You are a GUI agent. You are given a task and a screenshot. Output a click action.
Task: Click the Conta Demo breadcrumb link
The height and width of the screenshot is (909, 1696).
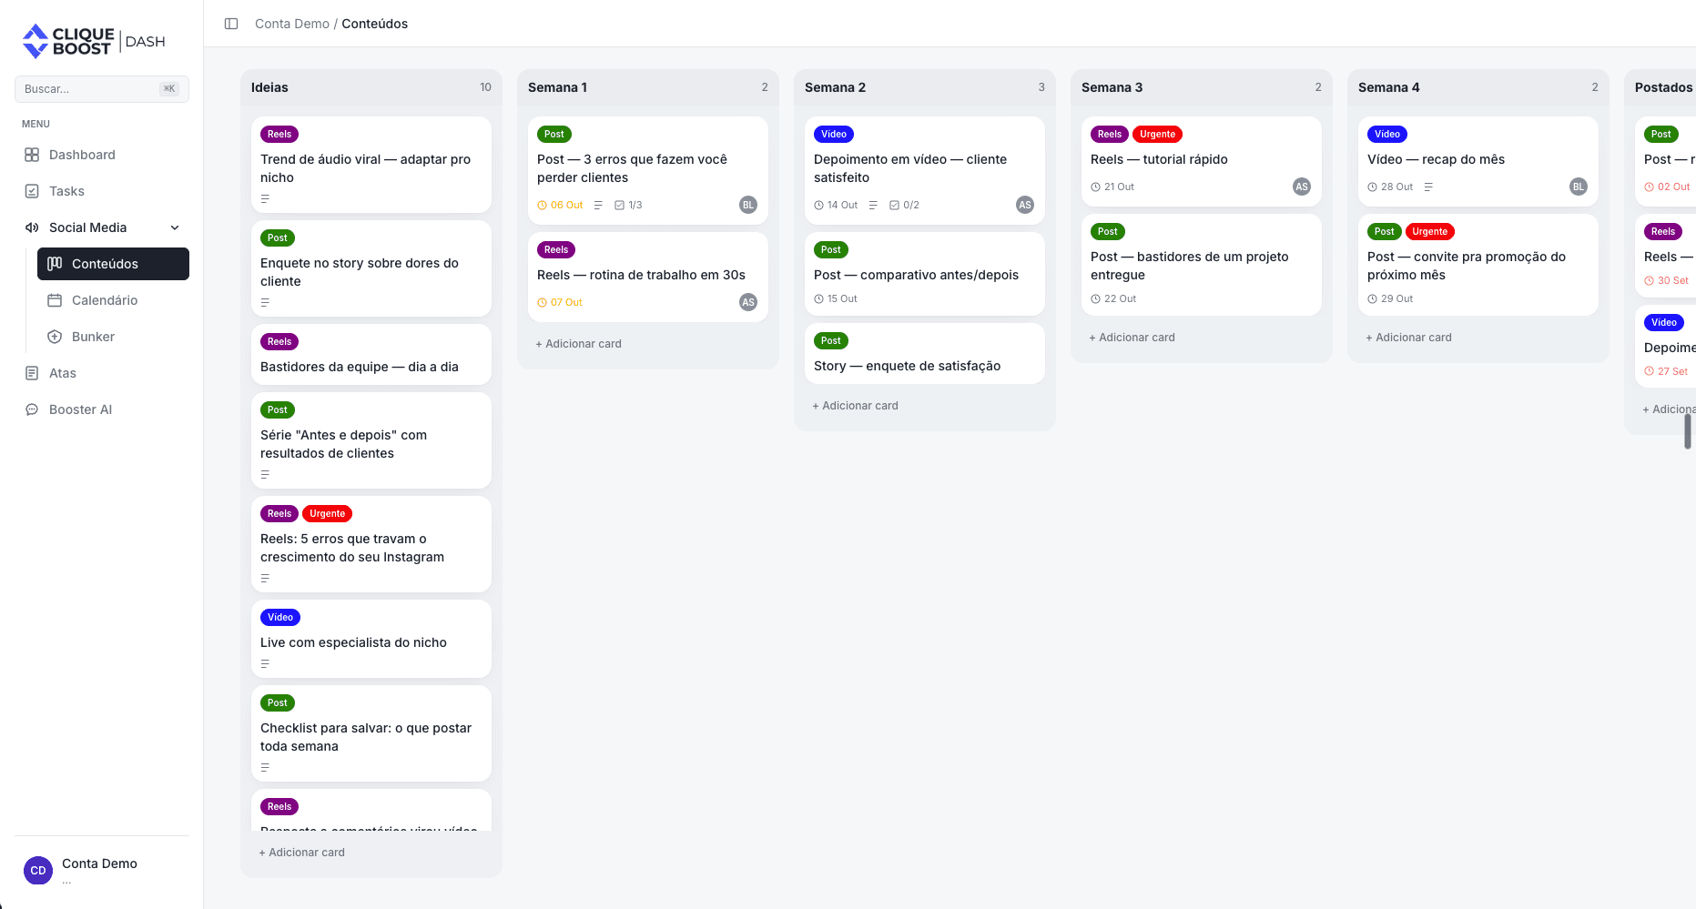click(292, 24)
